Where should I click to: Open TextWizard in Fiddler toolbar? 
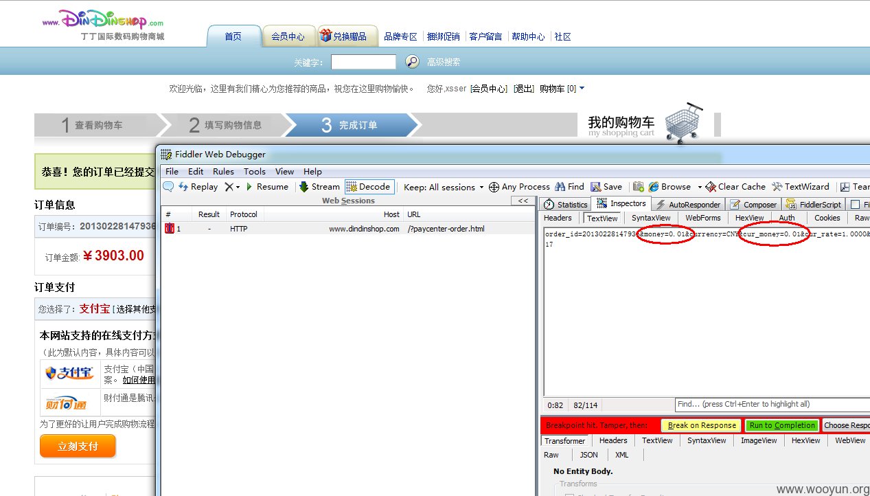pyautogui.click(x=801, y=187)
